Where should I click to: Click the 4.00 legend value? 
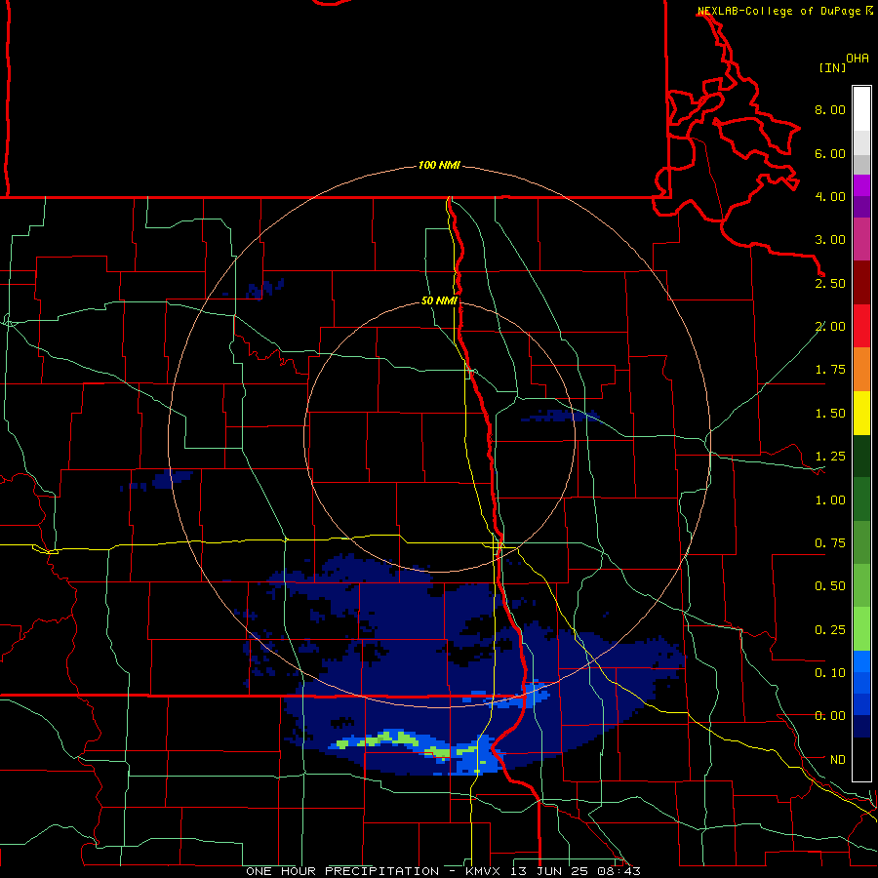tap(830, 196)
